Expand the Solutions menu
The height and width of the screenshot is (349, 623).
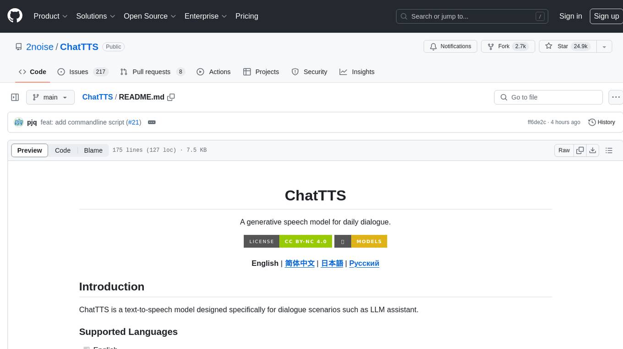coord(95,16)
